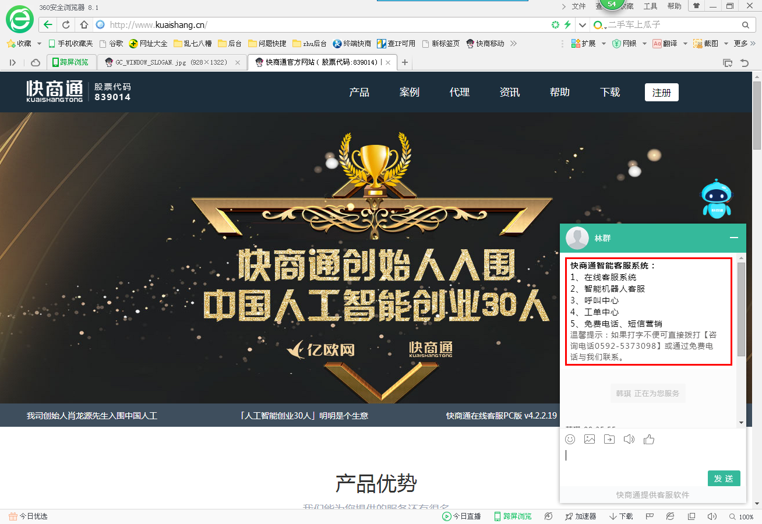Click the 注册 register button
The image size is (762, 524).
coord(662,93)
